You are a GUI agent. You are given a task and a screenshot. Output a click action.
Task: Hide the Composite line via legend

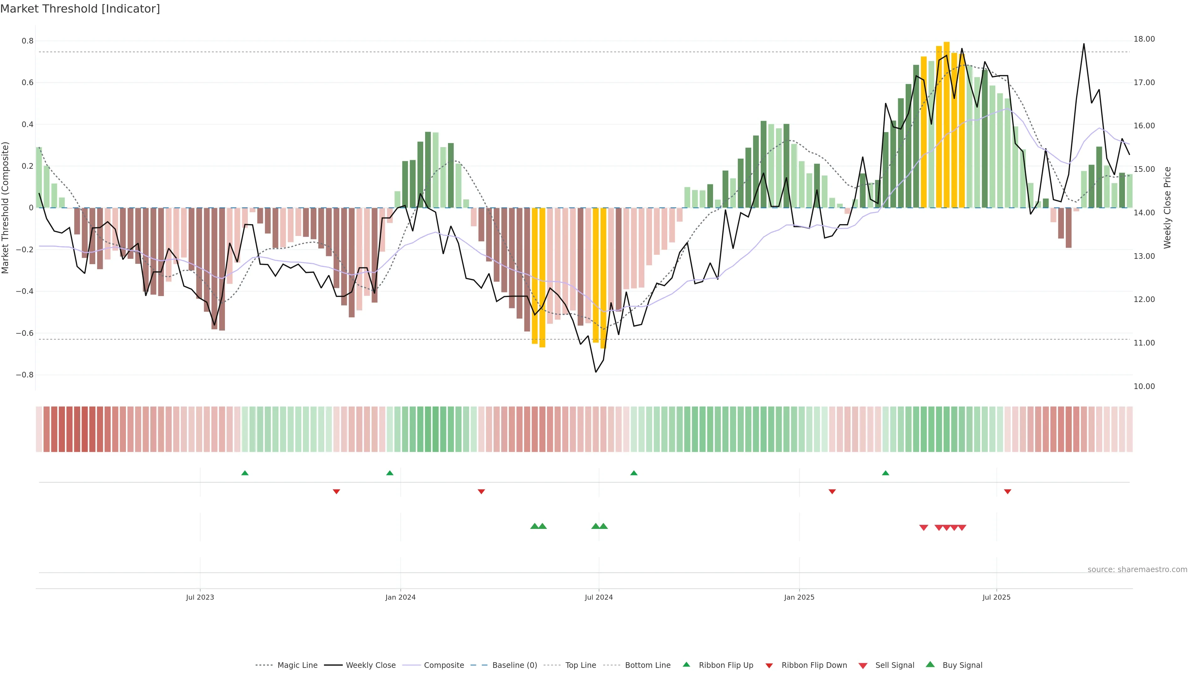pyautogui.click(x=444, y=665)
